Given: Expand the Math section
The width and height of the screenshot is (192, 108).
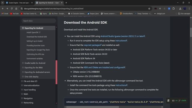Looking at the screenshot, I should (22, 94).
